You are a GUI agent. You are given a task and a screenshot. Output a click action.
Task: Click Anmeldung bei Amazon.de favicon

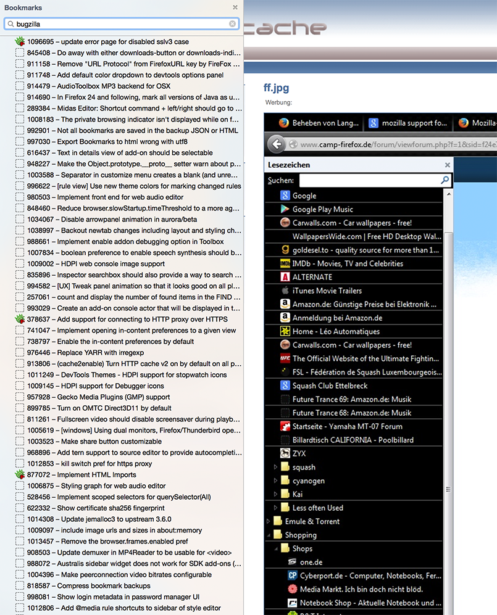click(x=285, y=318)
